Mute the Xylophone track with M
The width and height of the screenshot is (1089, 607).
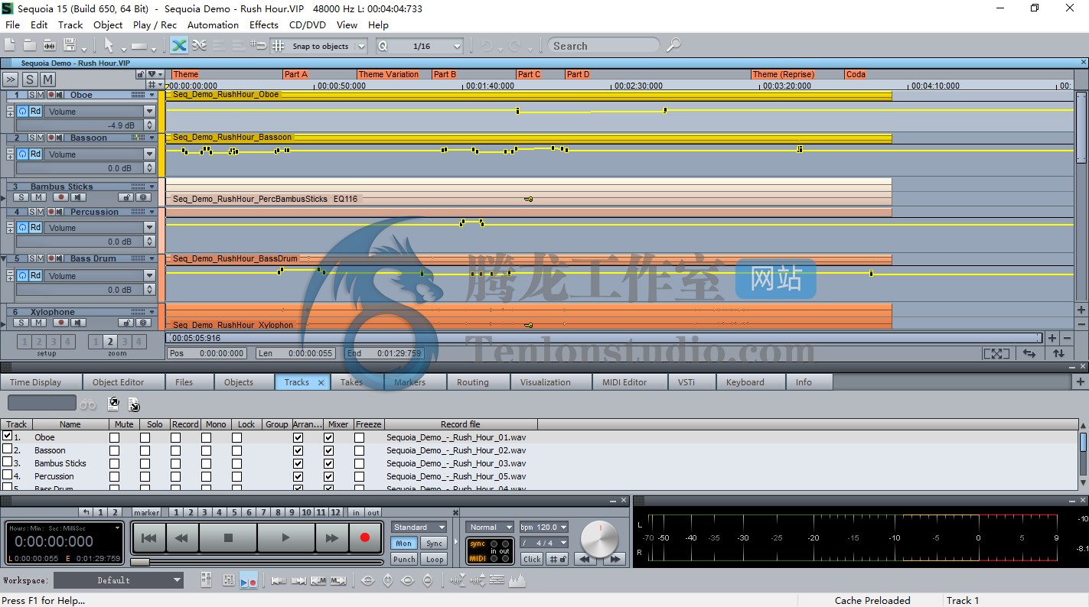point(37,323)
